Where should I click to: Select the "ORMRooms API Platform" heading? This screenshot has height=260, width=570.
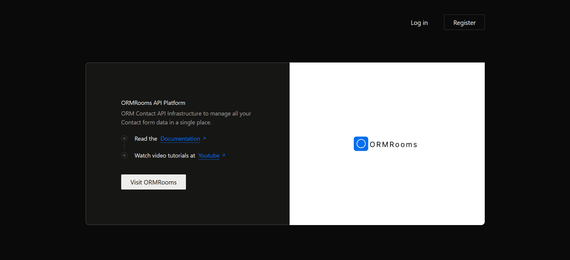click(153, 103)
